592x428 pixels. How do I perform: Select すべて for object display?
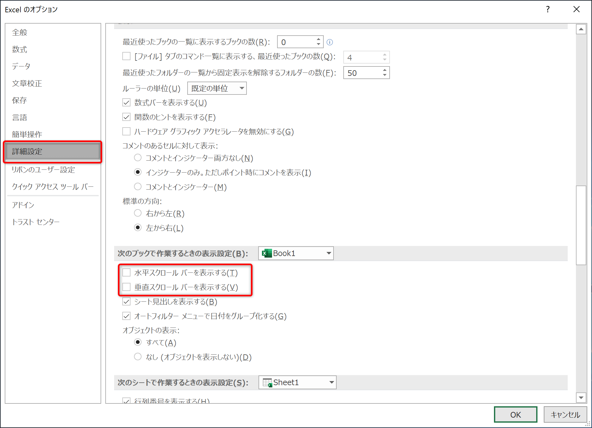[x=138, y=342]
